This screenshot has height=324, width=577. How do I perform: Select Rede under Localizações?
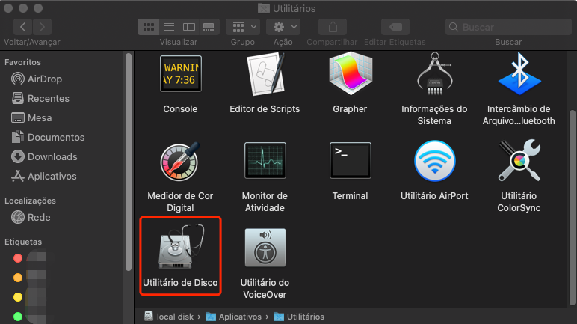(x=31, y=218)
